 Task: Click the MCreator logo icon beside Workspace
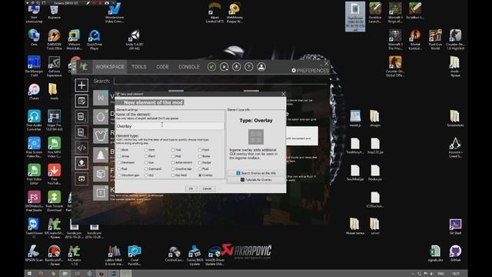[x=84, y=67]
